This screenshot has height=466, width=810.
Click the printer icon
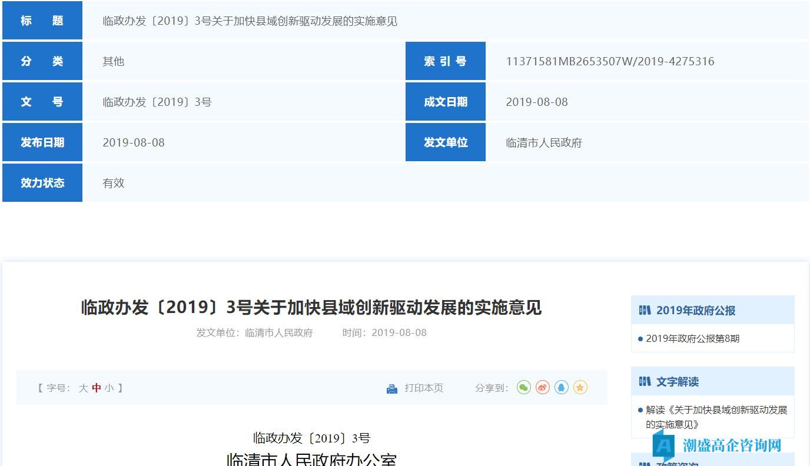tap(392, 388)
